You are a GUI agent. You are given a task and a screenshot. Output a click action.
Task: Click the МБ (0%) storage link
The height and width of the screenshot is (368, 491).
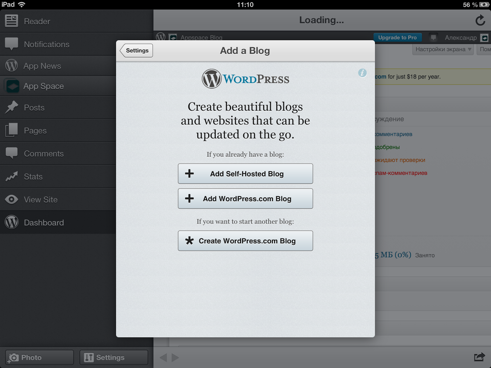[393, 255]
